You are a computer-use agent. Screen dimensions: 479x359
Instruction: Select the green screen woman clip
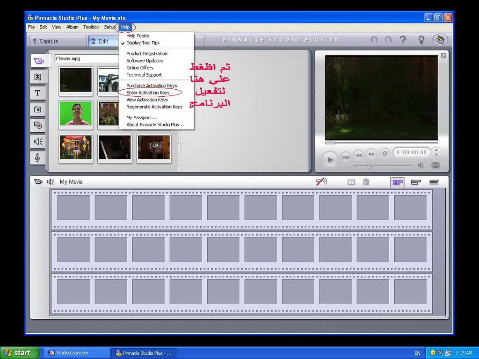coord(76,114)
